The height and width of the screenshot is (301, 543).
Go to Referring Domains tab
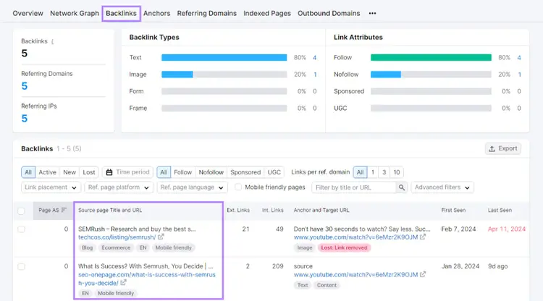[207, 14]
